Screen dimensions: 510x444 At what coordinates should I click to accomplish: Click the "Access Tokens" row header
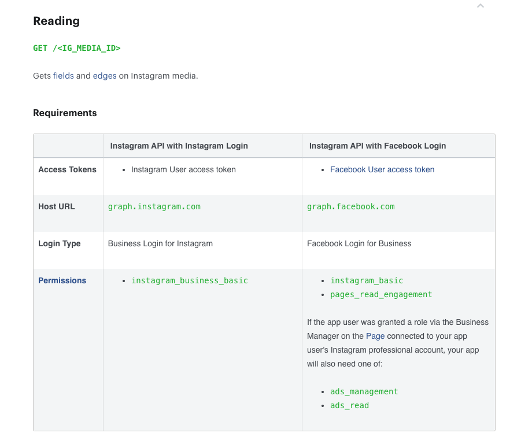click(67, 169)
